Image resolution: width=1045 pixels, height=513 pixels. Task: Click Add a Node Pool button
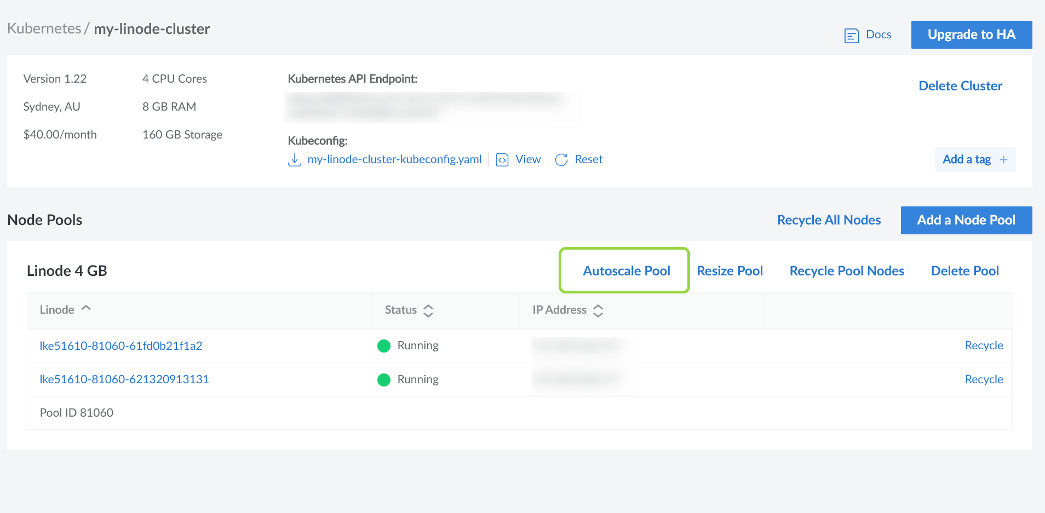click(966, 220)
